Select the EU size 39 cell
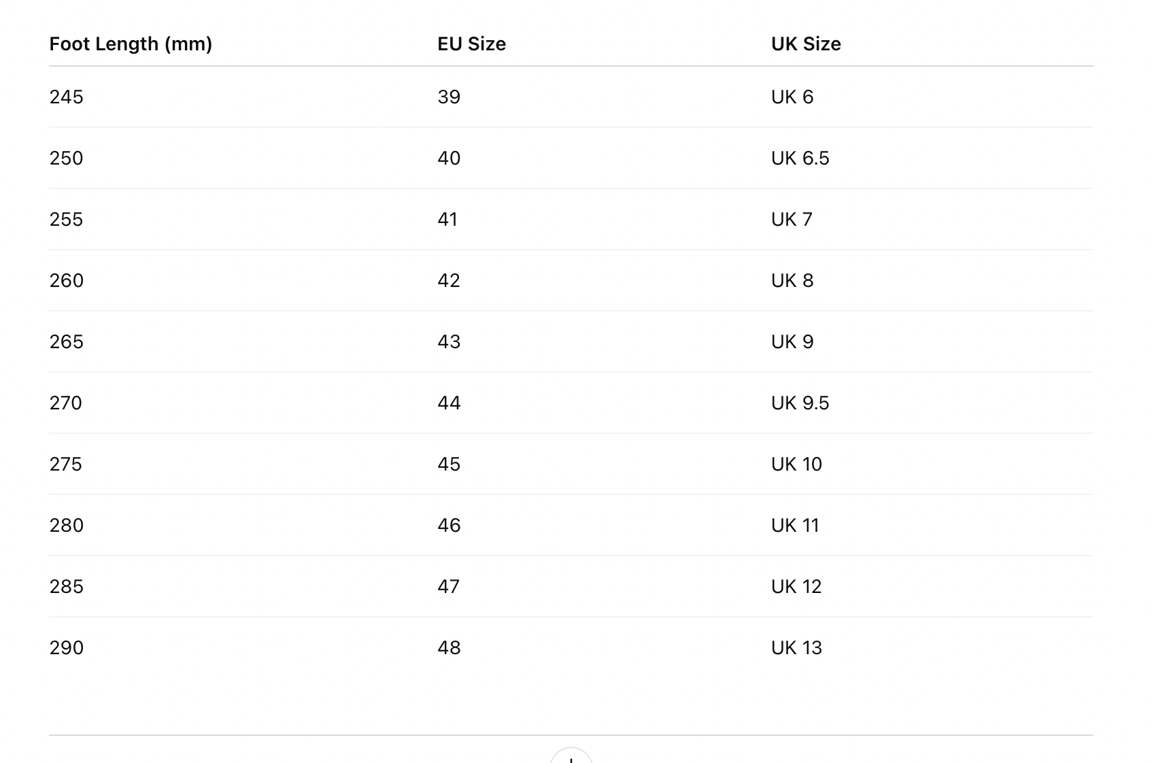The image size is (1152, 763). 449,97
